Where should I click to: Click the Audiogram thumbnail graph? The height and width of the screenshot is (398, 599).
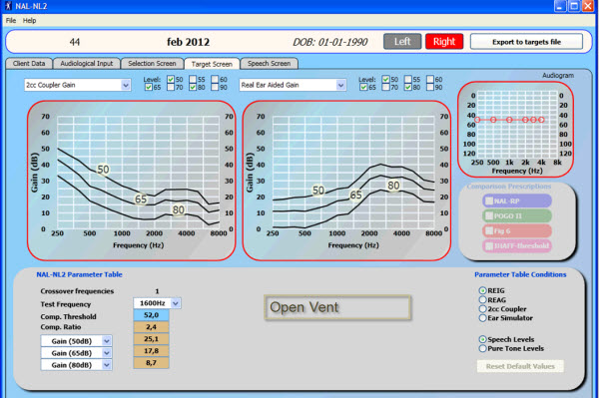[x=516, y=129]
